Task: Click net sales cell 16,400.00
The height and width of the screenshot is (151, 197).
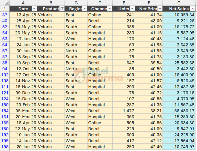Action: pyautogui.click(x=179, y=75)
